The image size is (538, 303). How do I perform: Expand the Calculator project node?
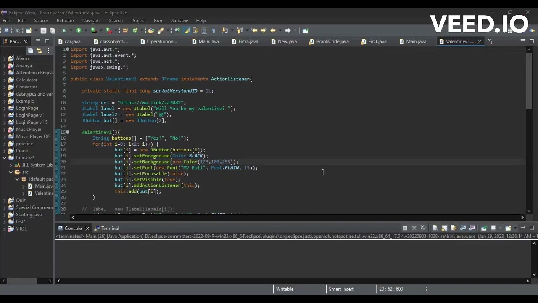[5, 80]
